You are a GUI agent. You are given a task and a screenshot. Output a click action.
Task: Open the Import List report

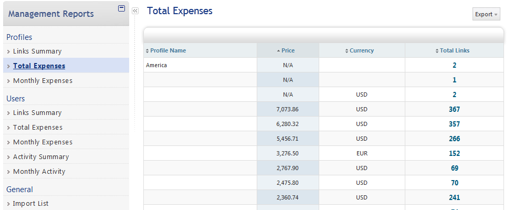click(x=31, y=204)
